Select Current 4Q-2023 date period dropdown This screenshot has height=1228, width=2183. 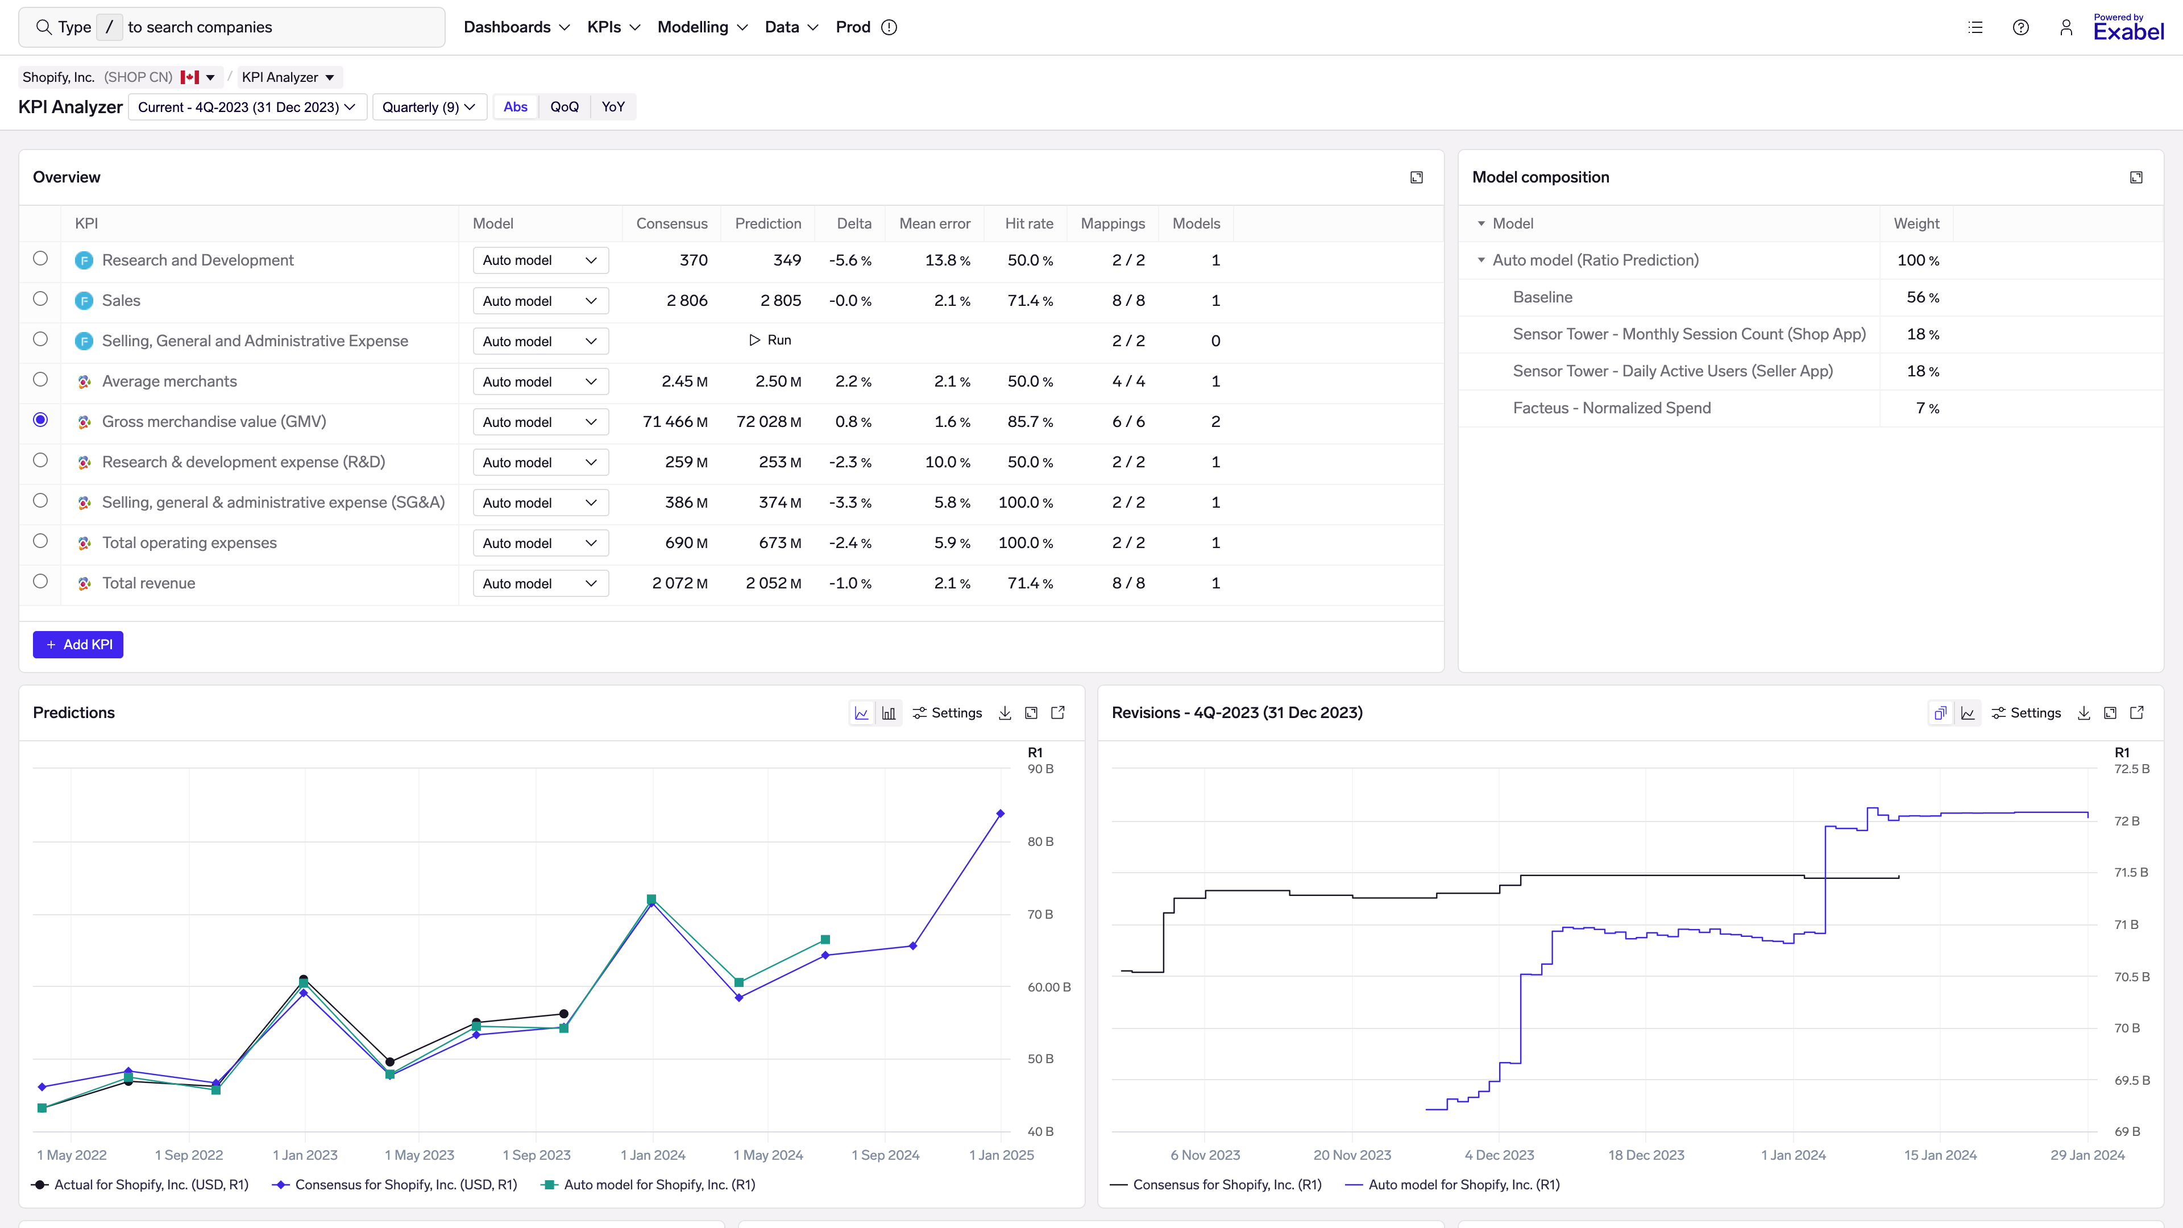244,106
